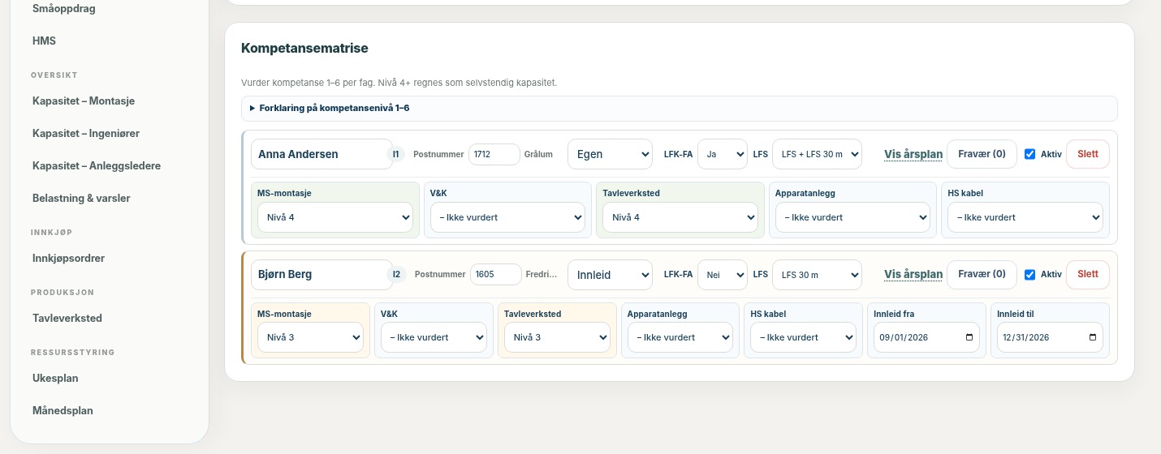Open Anna Andersen's LFK-FA dropdown

[x=723, y=154]
